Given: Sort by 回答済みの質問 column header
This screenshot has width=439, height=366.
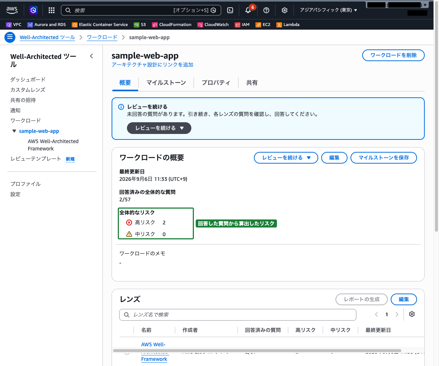Looking at the screenshot, I should pos(263,330).
